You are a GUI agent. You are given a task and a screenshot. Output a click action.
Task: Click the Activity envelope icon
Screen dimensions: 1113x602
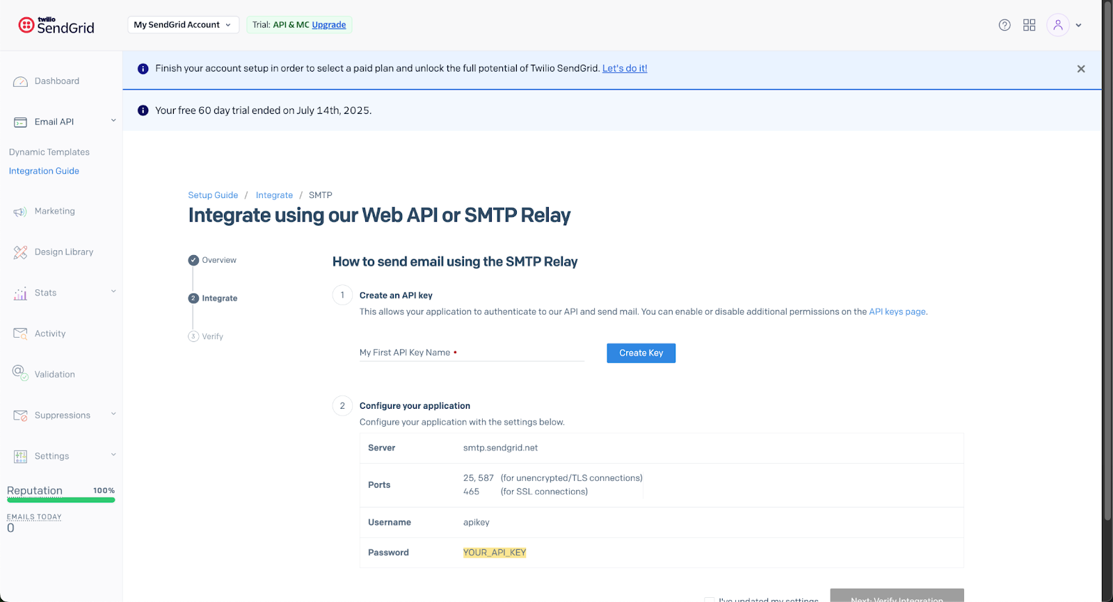[20, 334]
